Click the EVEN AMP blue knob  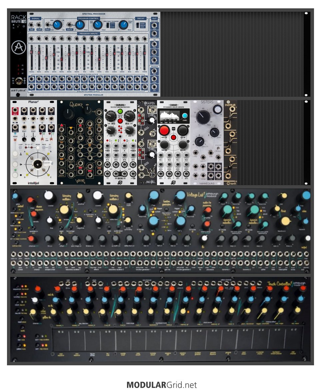point(123,25)
